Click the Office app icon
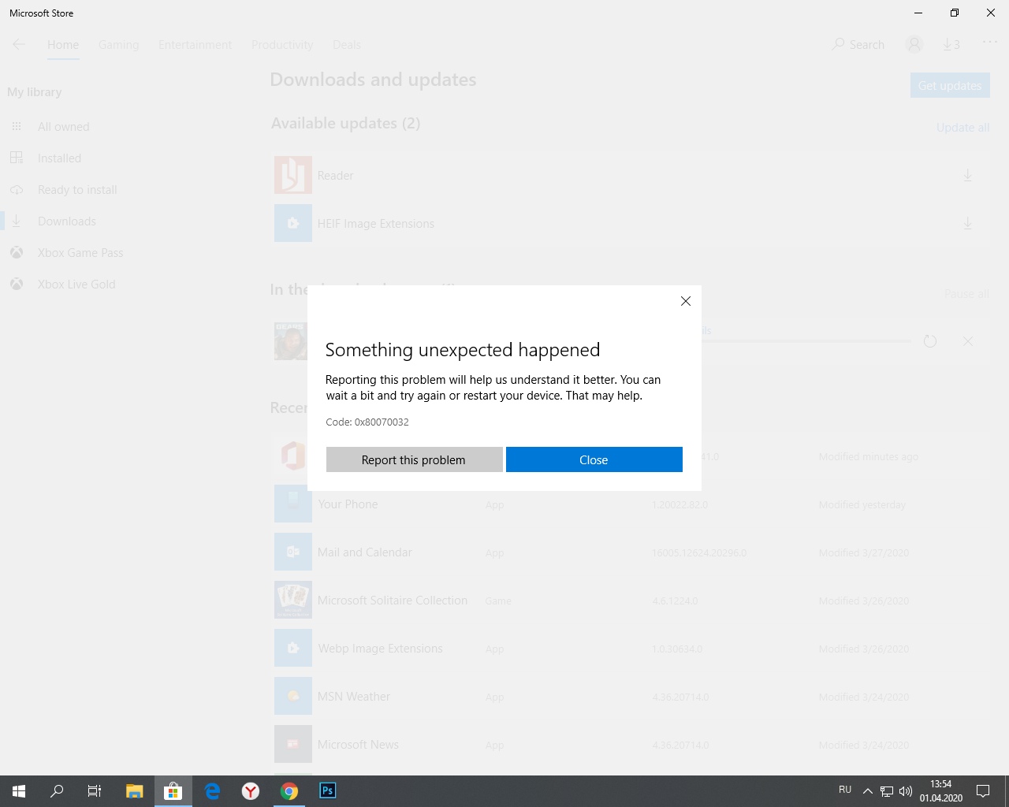This screenshot has width=1009, height=807. (x=291, y=456)
